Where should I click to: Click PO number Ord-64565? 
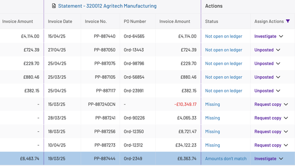[134, 36]
